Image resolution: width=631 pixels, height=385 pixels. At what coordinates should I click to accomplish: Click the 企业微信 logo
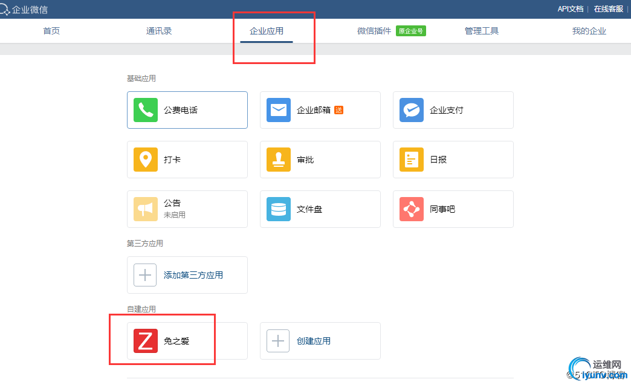25,10
